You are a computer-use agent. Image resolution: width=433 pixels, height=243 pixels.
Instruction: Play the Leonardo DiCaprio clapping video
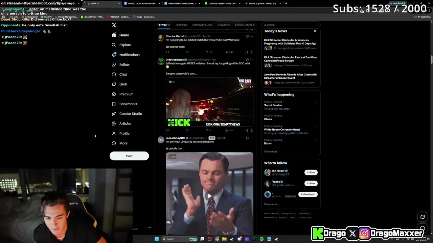(209, 196)
